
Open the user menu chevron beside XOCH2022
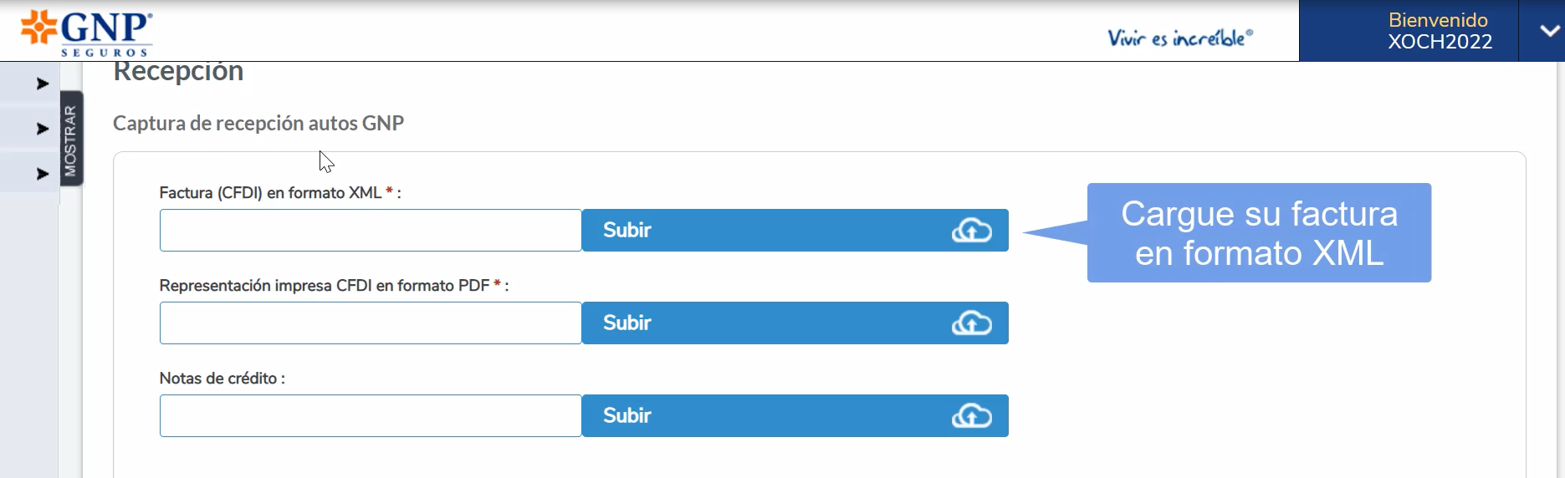(x=1549, y=31)
